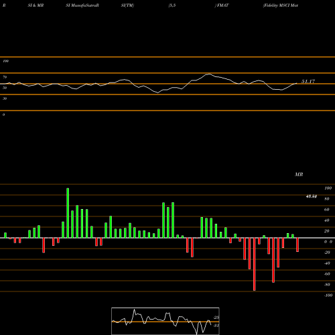
Task: Click the RSI axis label 30
Action: point(5,98)
